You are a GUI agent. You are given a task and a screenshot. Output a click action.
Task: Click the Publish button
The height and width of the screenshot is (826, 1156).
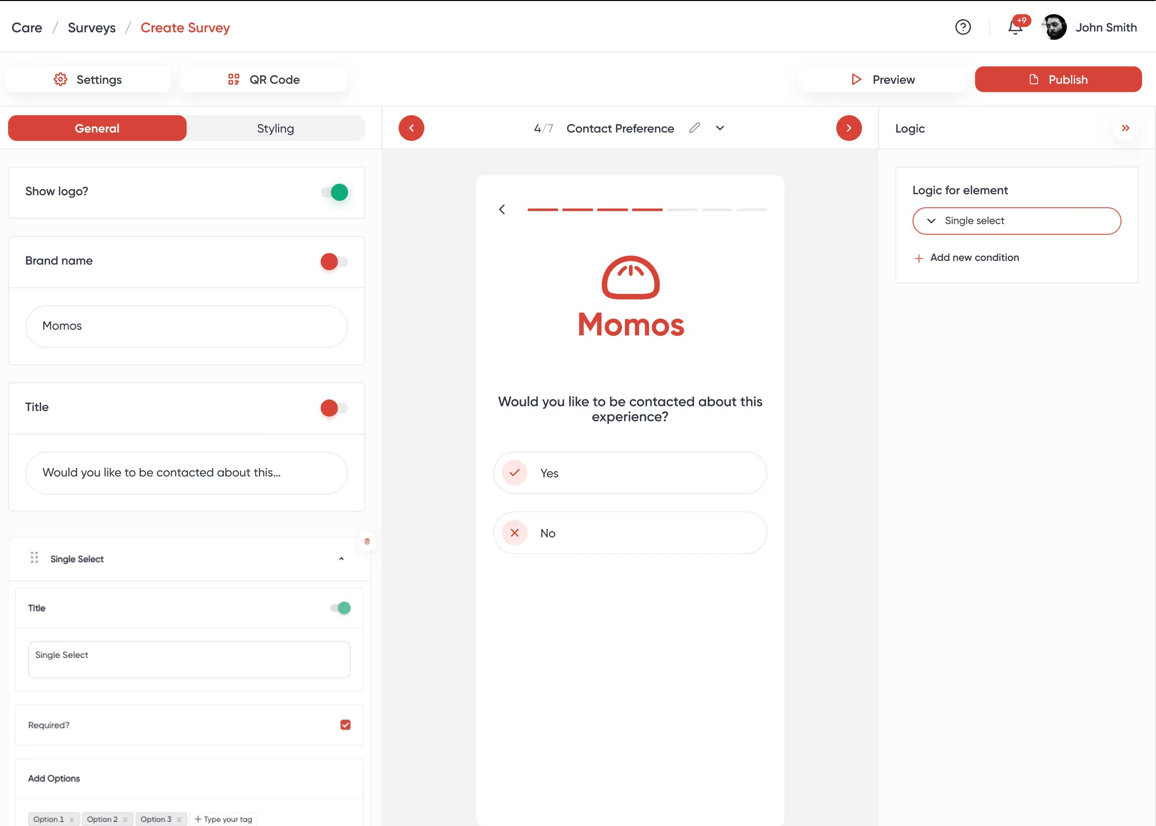click(x=1058, y=80)
